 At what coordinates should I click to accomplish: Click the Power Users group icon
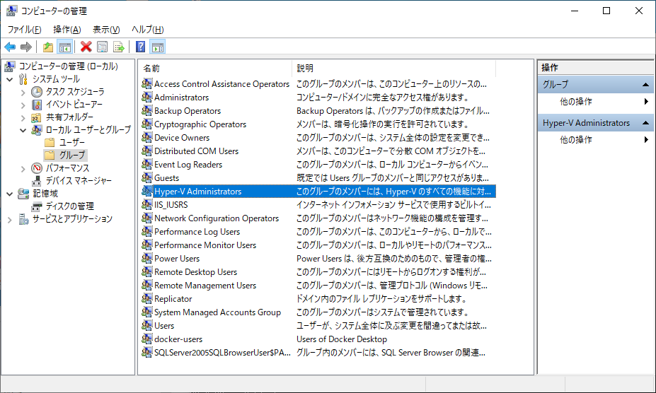pos(147,259)
